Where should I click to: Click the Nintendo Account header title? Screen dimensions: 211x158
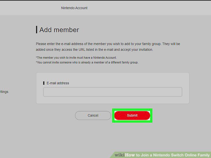click(x=74, y=8)
